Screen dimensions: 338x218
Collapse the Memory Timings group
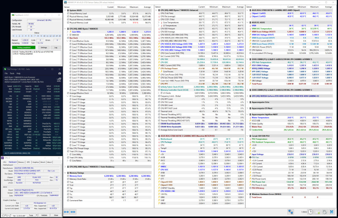(65, 173)
